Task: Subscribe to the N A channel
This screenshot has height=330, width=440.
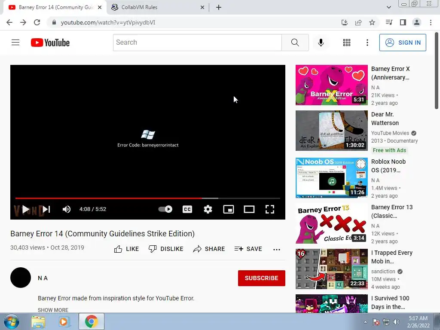Action: pyautogui.click(x=262, y=278)
